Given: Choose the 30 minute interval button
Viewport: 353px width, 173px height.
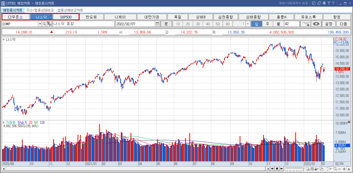Looking at the screenshot, I should coord(198,24).
